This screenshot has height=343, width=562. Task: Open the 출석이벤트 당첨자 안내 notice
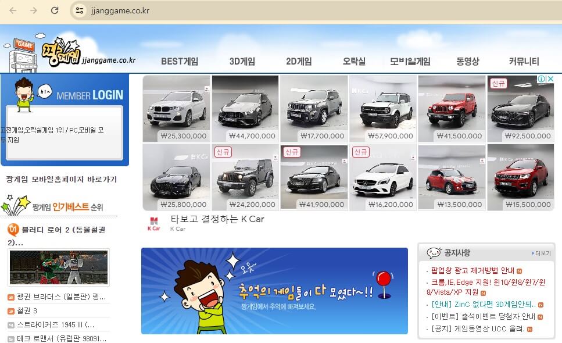[x=482, y=316]
